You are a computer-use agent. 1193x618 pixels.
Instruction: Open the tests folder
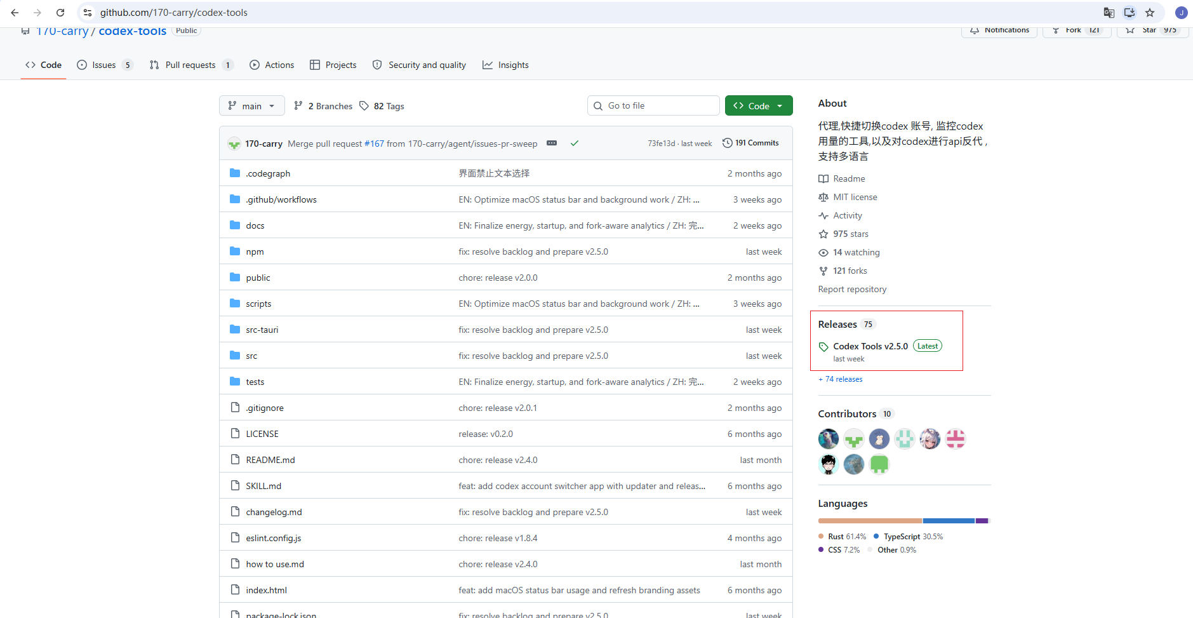[x=255, y=382]
